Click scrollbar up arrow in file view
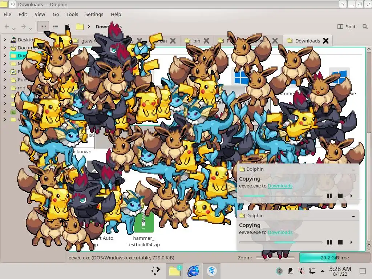This screenshot has width=372, height=279. click(x=369, y=49)
